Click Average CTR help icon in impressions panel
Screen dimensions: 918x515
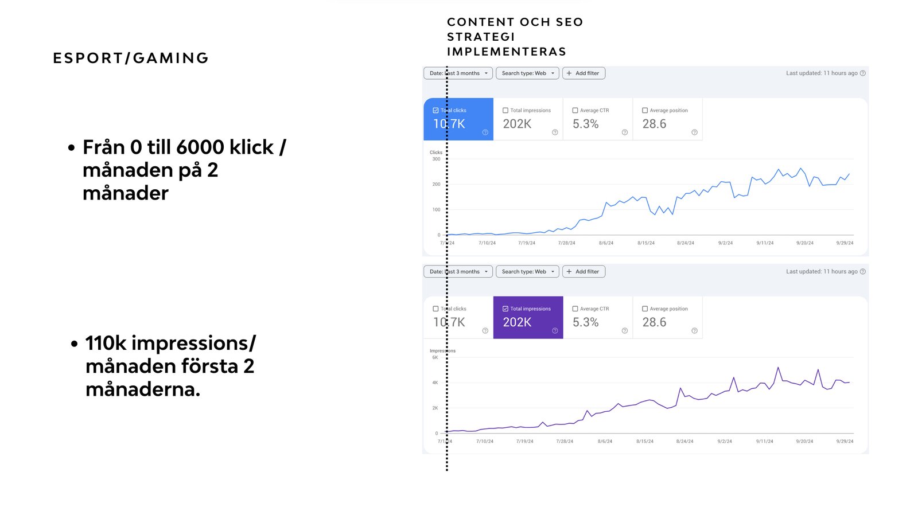tap(625, 331)
